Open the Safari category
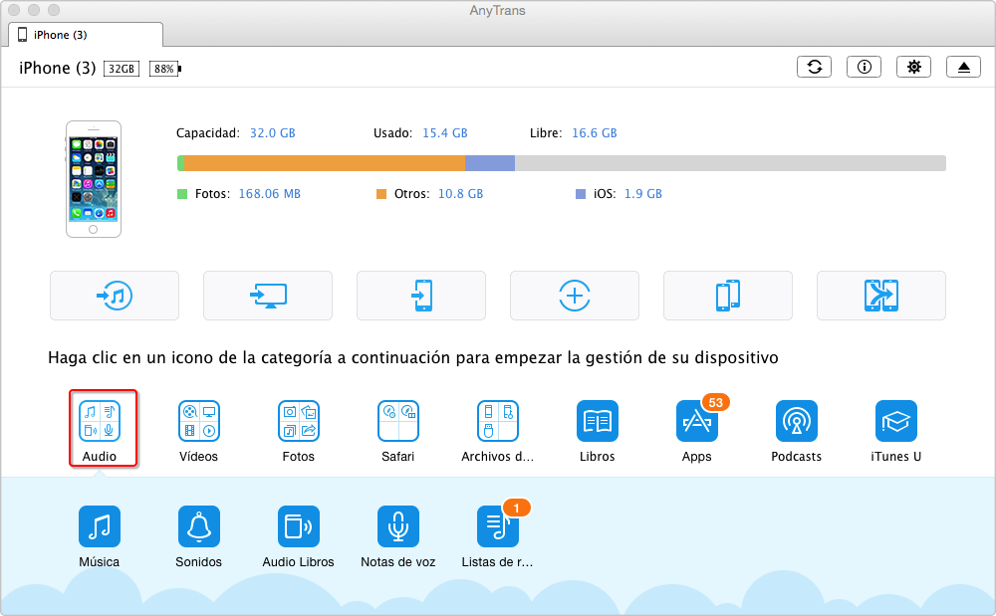 coord(398,421)
